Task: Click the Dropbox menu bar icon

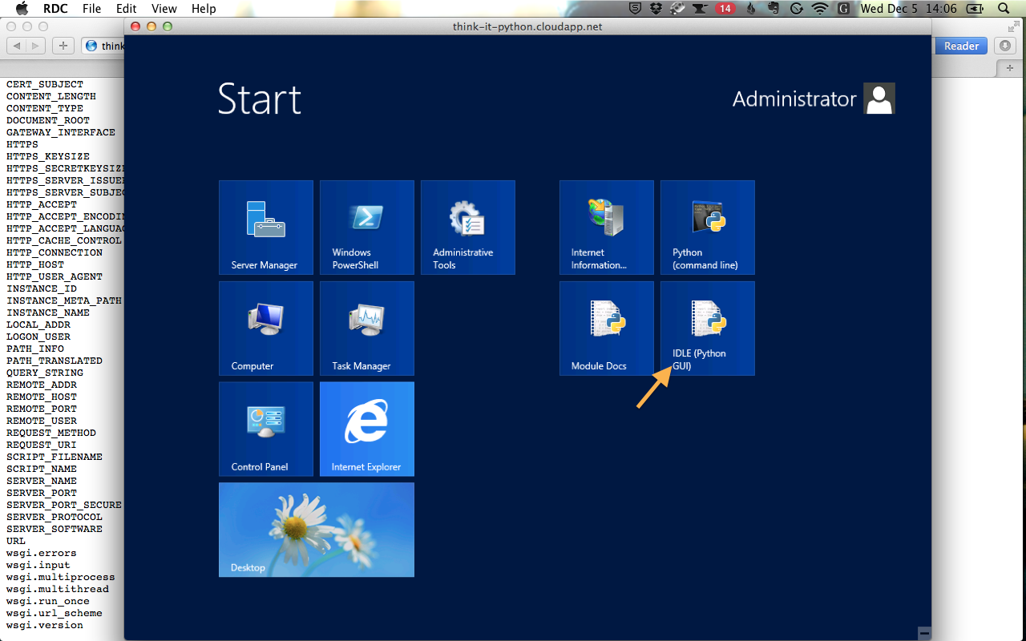Action: click(x=656, y=9)
